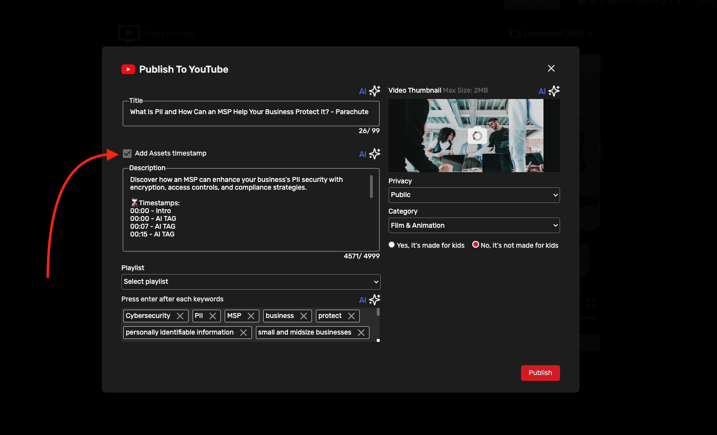
Task: Click the Publish button
Action: point(541,373)
